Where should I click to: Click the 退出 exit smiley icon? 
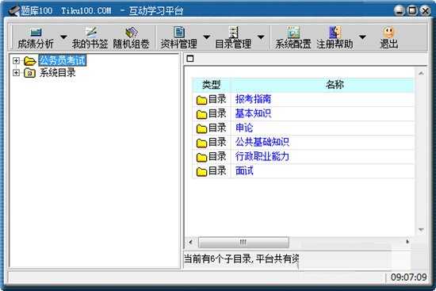388,33
